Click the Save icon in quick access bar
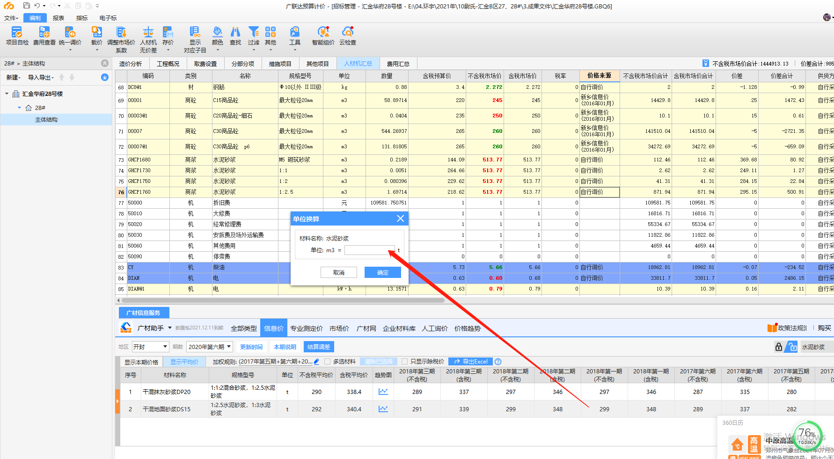 [26, 6]
